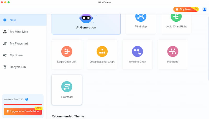Click the -60% badge on Upgrade button
Image resolution: width=209 pixels, height=119 pixels.
[x=38, y=108]
